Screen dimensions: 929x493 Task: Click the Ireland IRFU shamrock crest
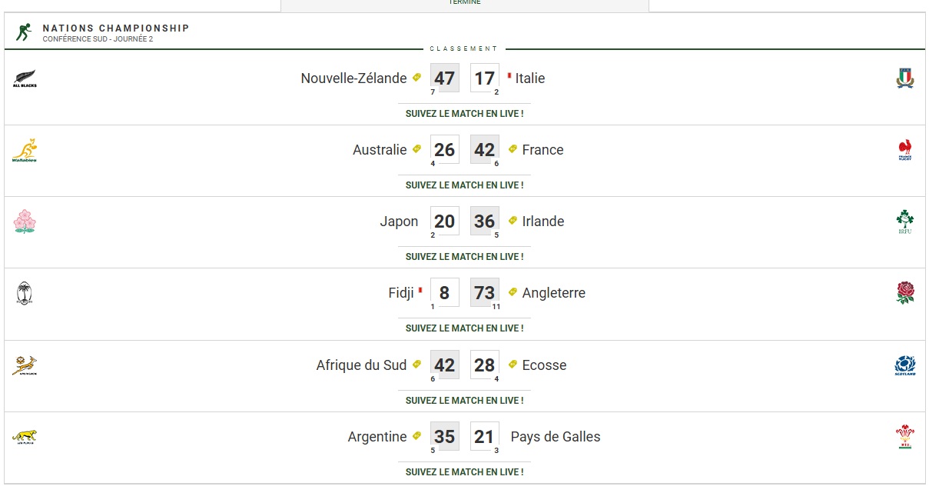pyautogui.click(x=905, y=222)
